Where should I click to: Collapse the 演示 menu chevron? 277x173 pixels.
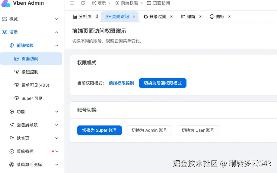[x=57, y=32]
